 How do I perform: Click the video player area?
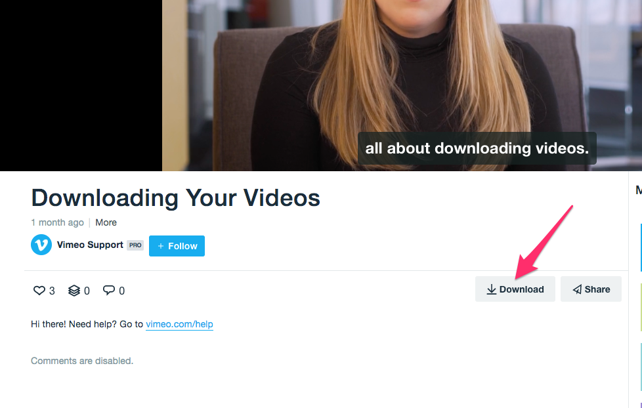321,85
